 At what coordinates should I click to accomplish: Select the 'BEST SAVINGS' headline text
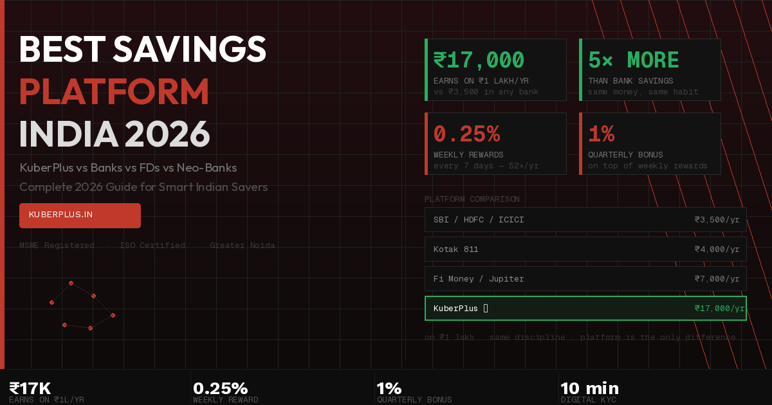[143, 50]
